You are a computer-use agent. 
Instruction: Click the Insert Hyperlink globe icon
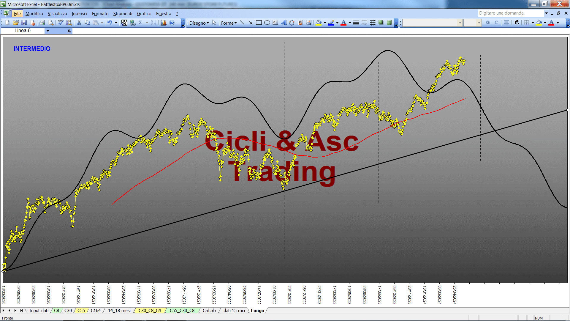click(133, 23)
